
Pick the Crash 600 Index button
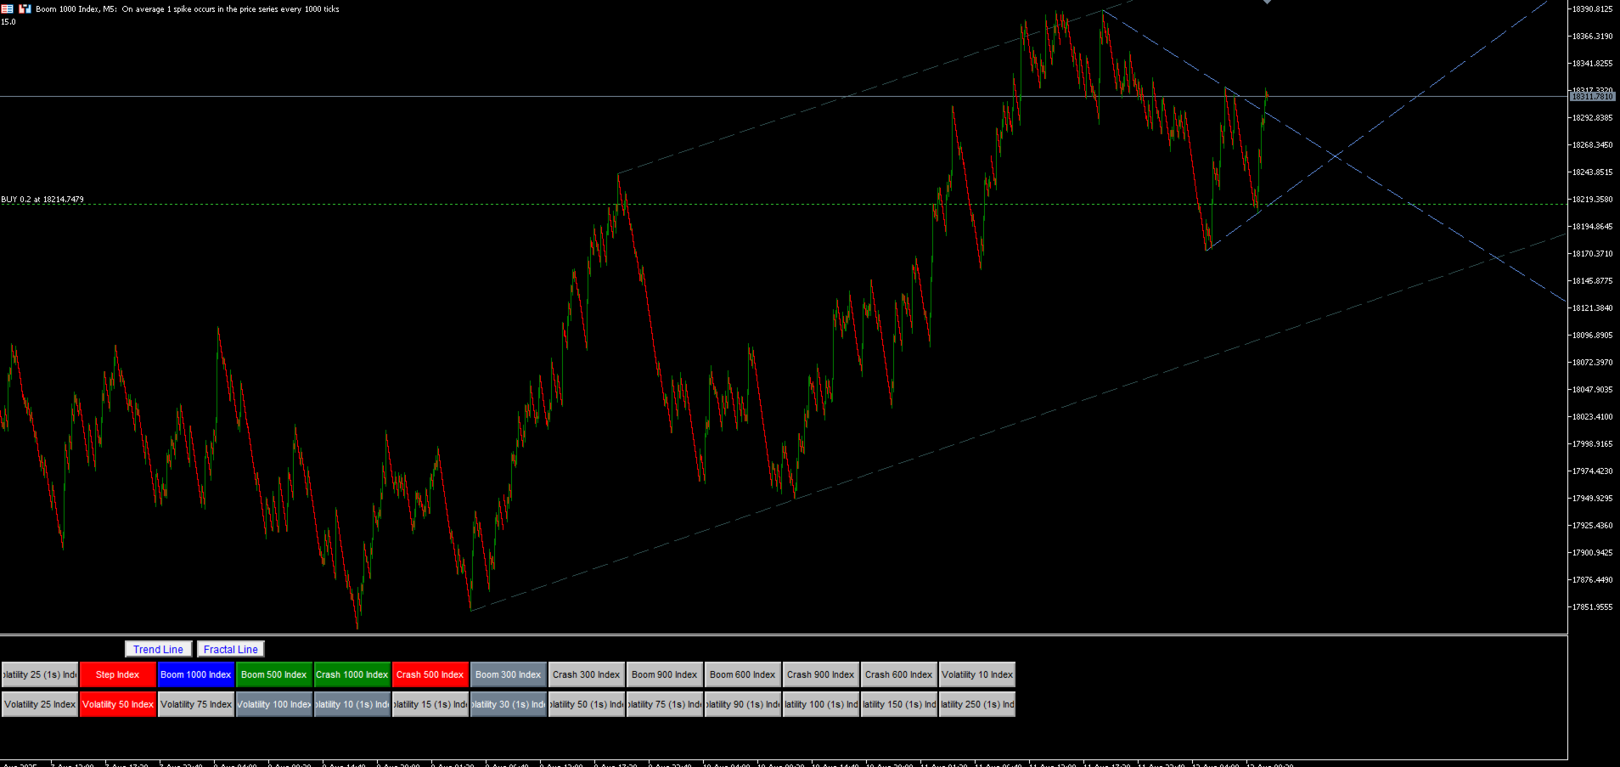899,674
